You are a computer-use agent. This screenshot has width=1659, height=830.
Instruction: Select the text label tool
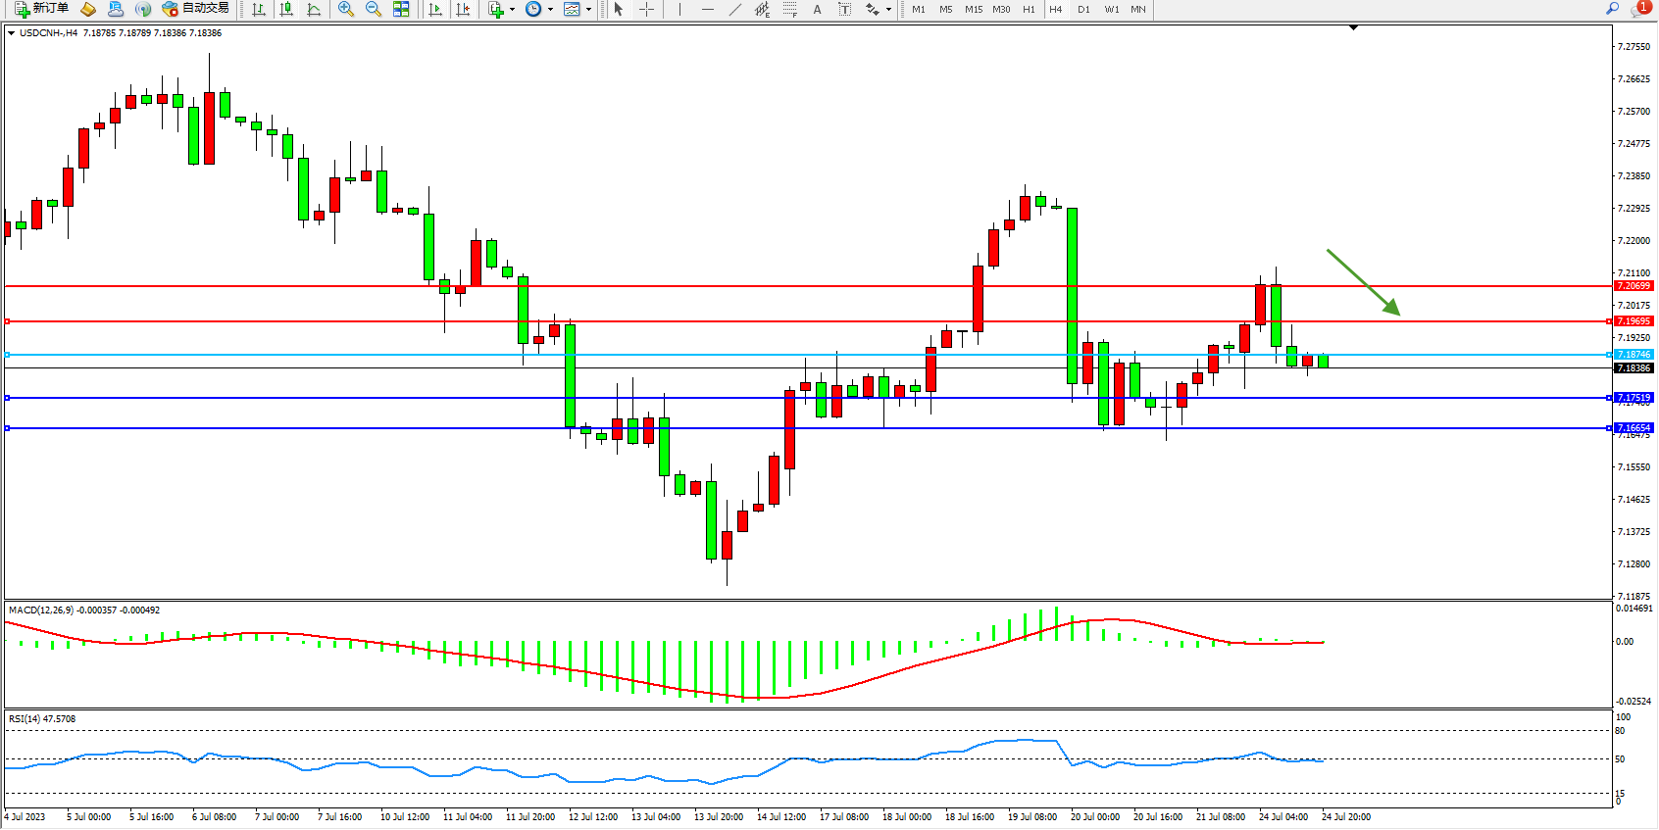(x=817, y=9)
